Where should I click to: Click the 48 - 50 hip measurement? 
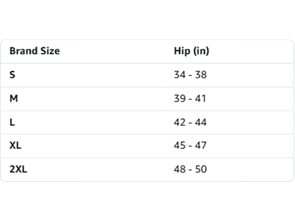pos(190,169)
